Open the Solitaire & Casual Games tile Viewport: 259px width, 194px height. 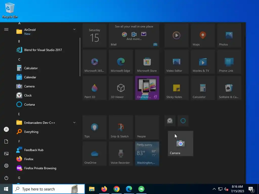[x=229, y=88]
